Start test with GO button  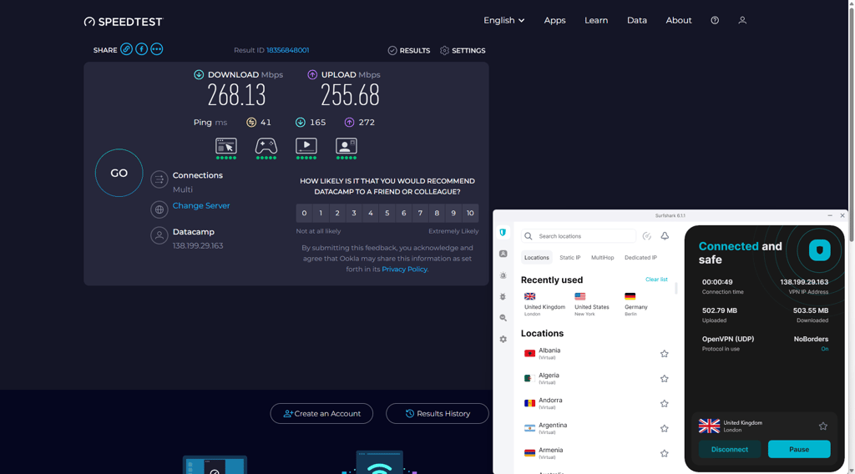click(119, 173)
